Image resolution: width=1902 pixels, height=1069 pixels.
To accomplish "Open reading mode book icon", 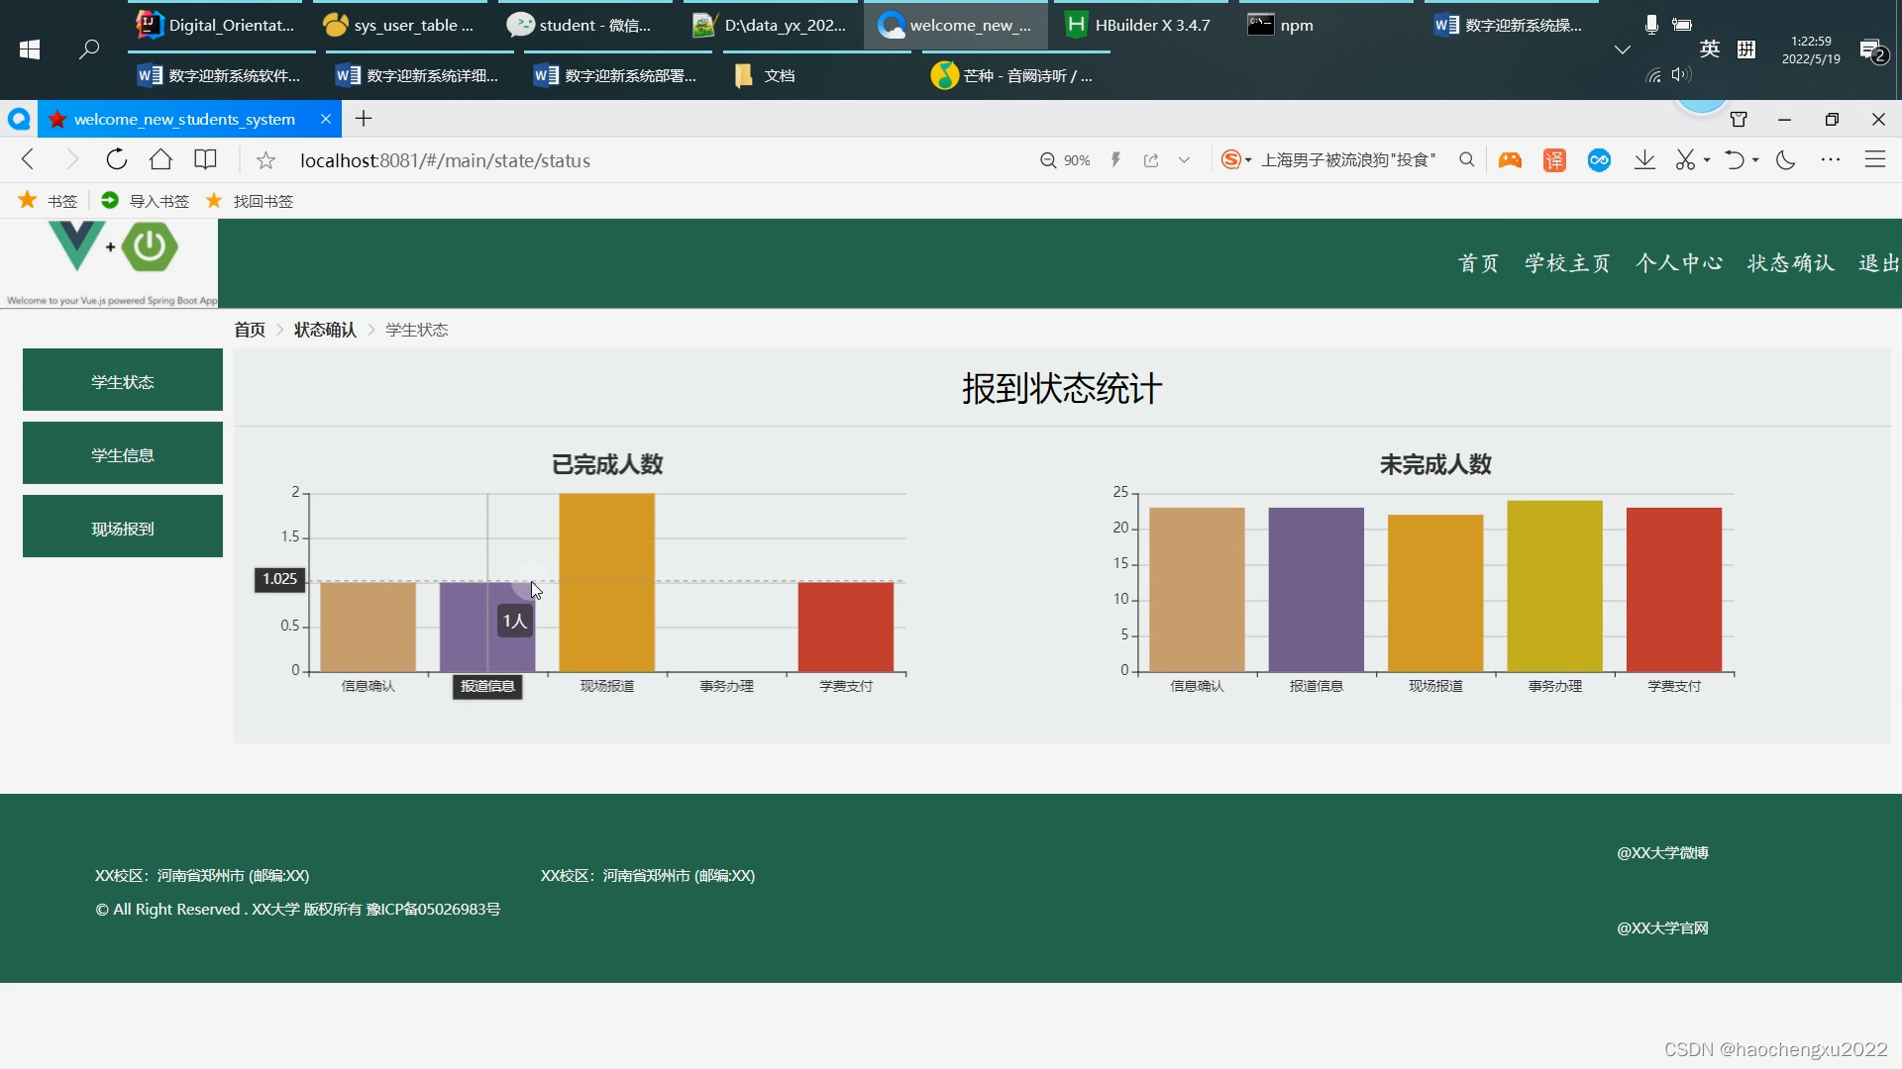I will (x=205, y=159).
